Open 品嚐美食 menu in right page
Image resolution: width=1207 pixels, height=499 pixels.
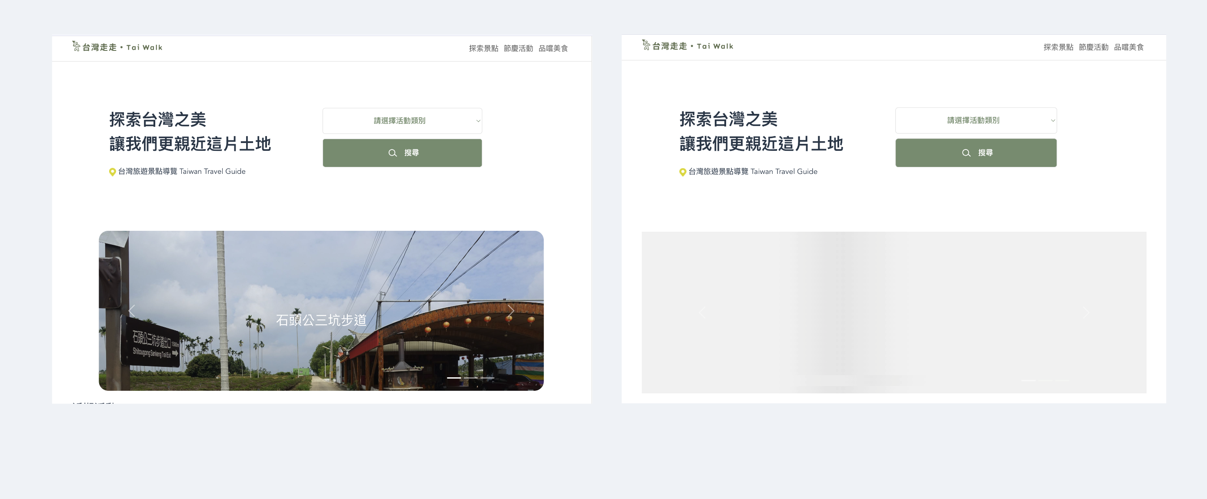coord(1128,47)
